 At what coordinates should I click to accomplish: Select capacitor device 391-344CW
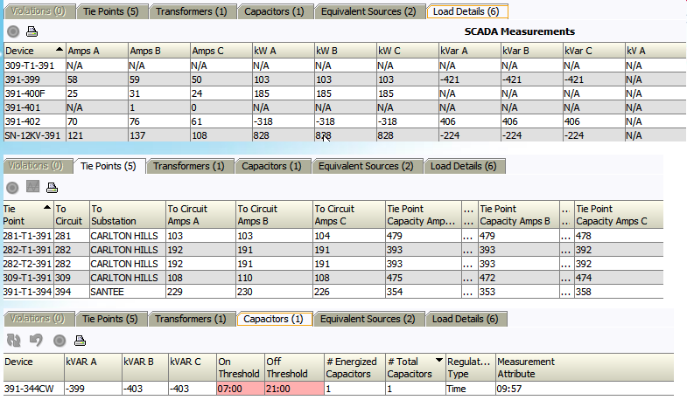(34, 389)
